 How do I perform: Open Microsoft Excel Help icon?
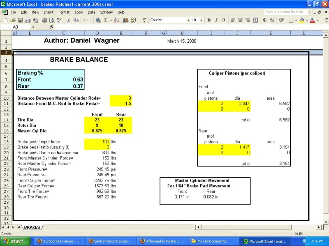133,20
